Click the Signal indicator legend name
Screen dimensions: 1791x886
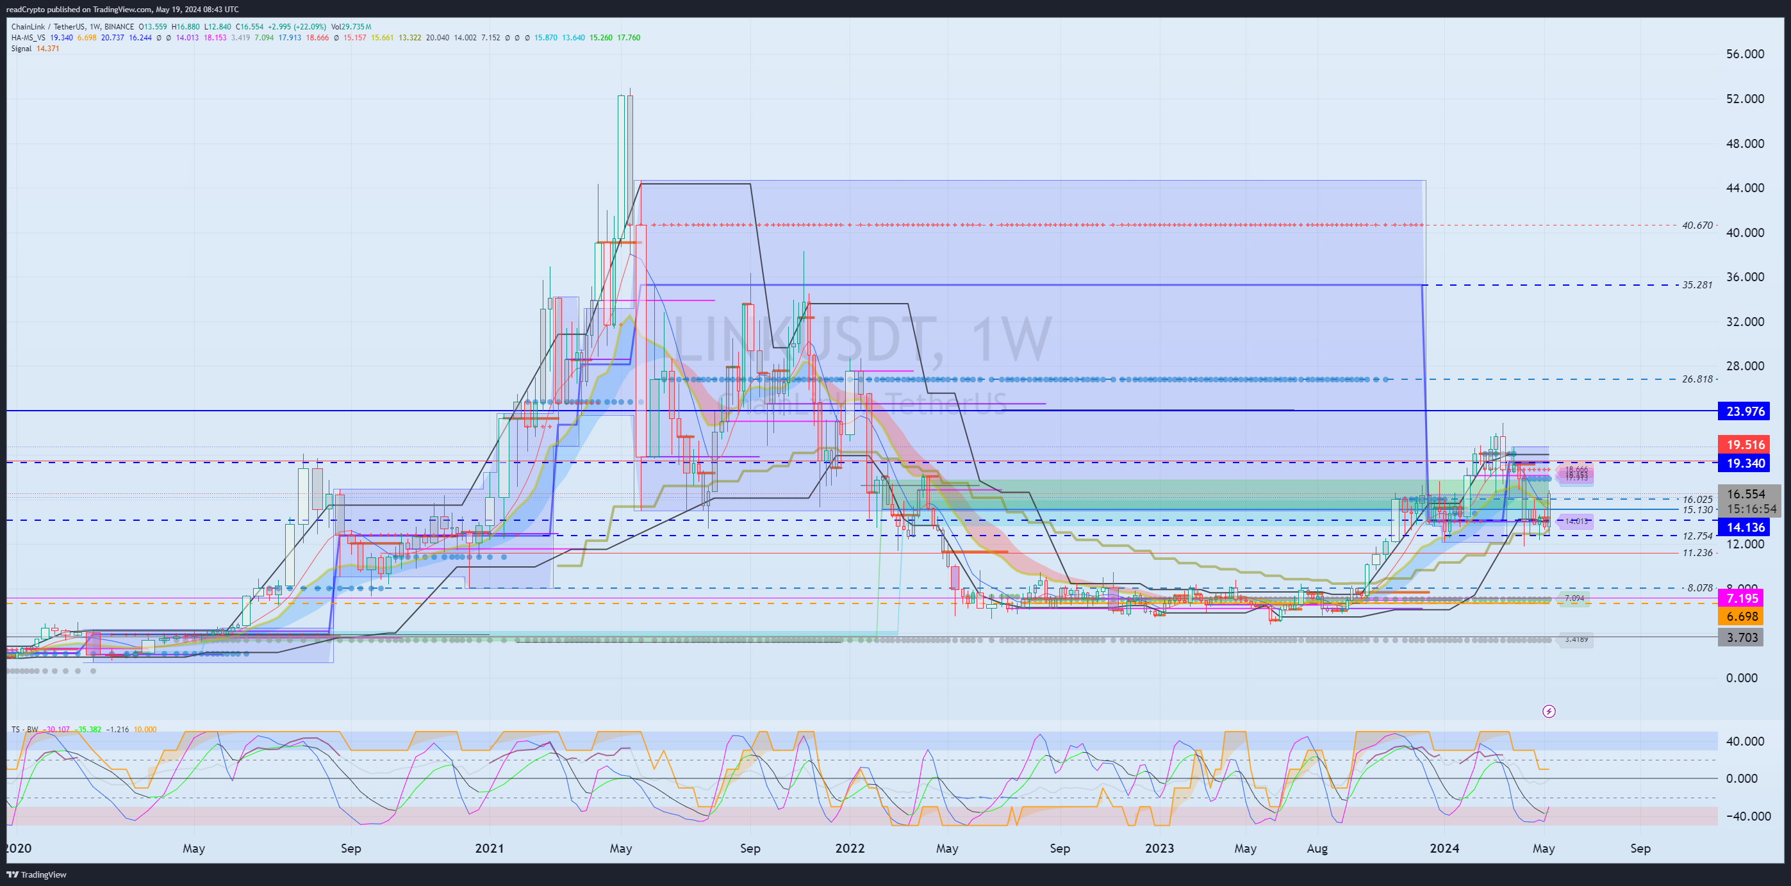tap(22, 49)
